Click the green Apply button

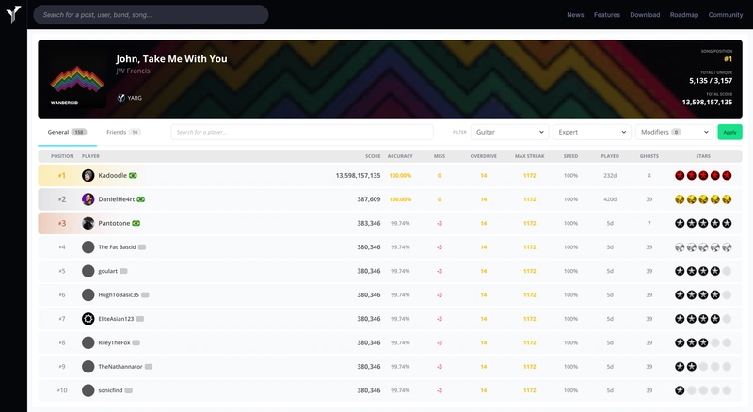click(729, 132)
